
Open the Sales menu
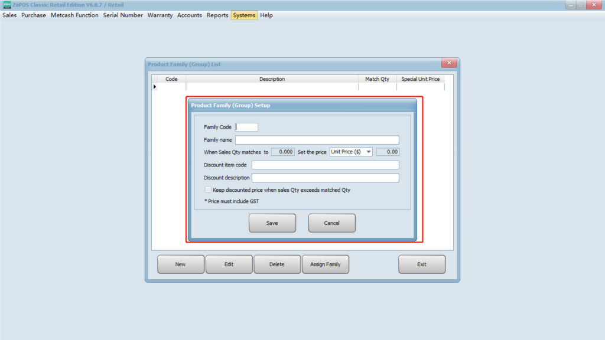pos(9,15)
